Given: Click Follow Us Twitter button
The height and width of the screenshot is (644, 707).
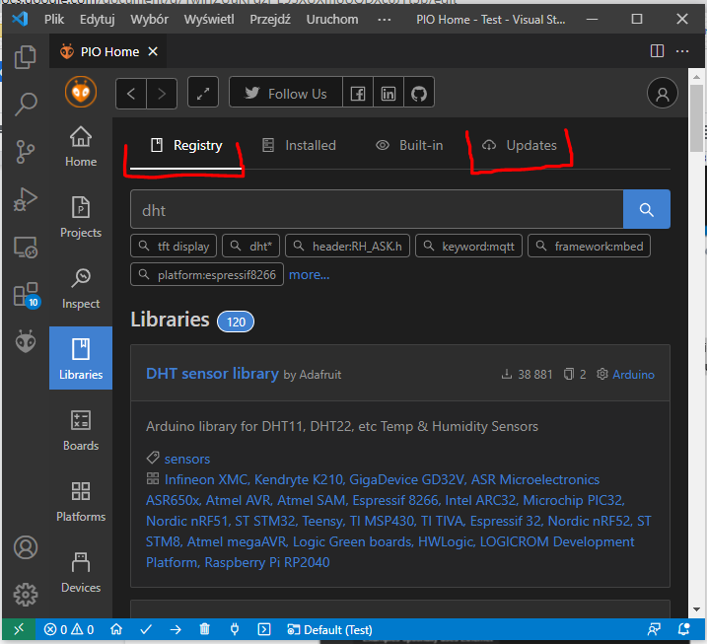Looking at the screenshot, I should point(286,94).
